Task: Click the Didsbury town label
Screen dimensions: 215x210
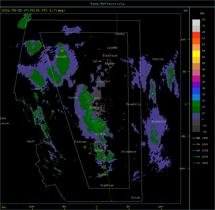Action: click(96, 107)
